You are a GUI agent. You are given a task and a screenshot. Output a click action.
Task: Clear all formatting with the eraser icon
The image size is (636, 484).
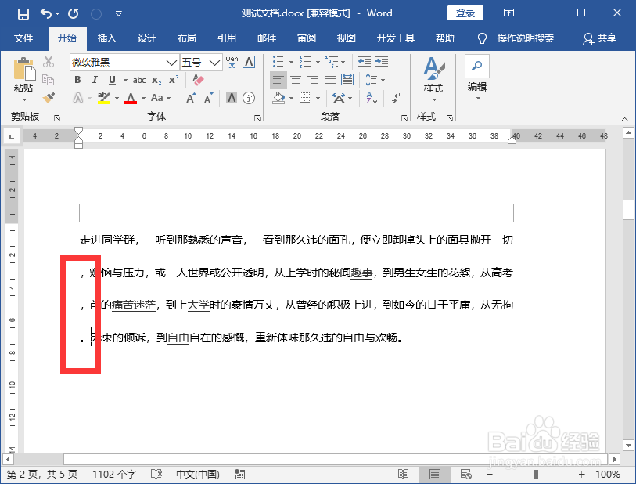tap(198, 81)
